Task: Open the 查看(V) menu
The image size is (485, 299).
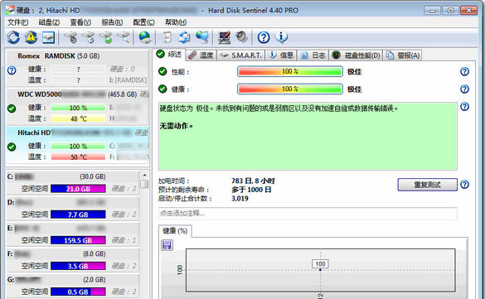Action: 80,22
